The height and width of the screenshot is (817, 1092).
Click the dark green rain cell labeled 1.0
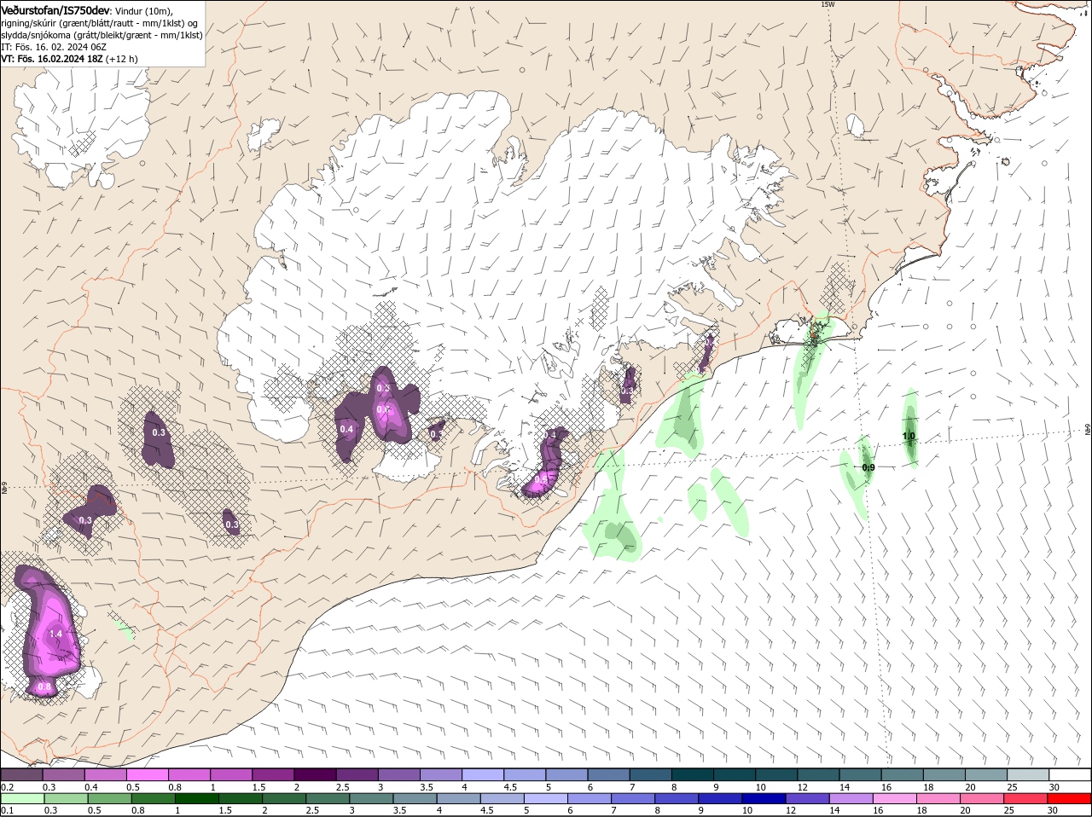[909, 428]
